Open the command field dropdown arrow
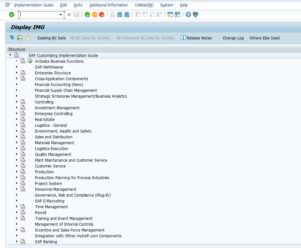 click(61, 15)
